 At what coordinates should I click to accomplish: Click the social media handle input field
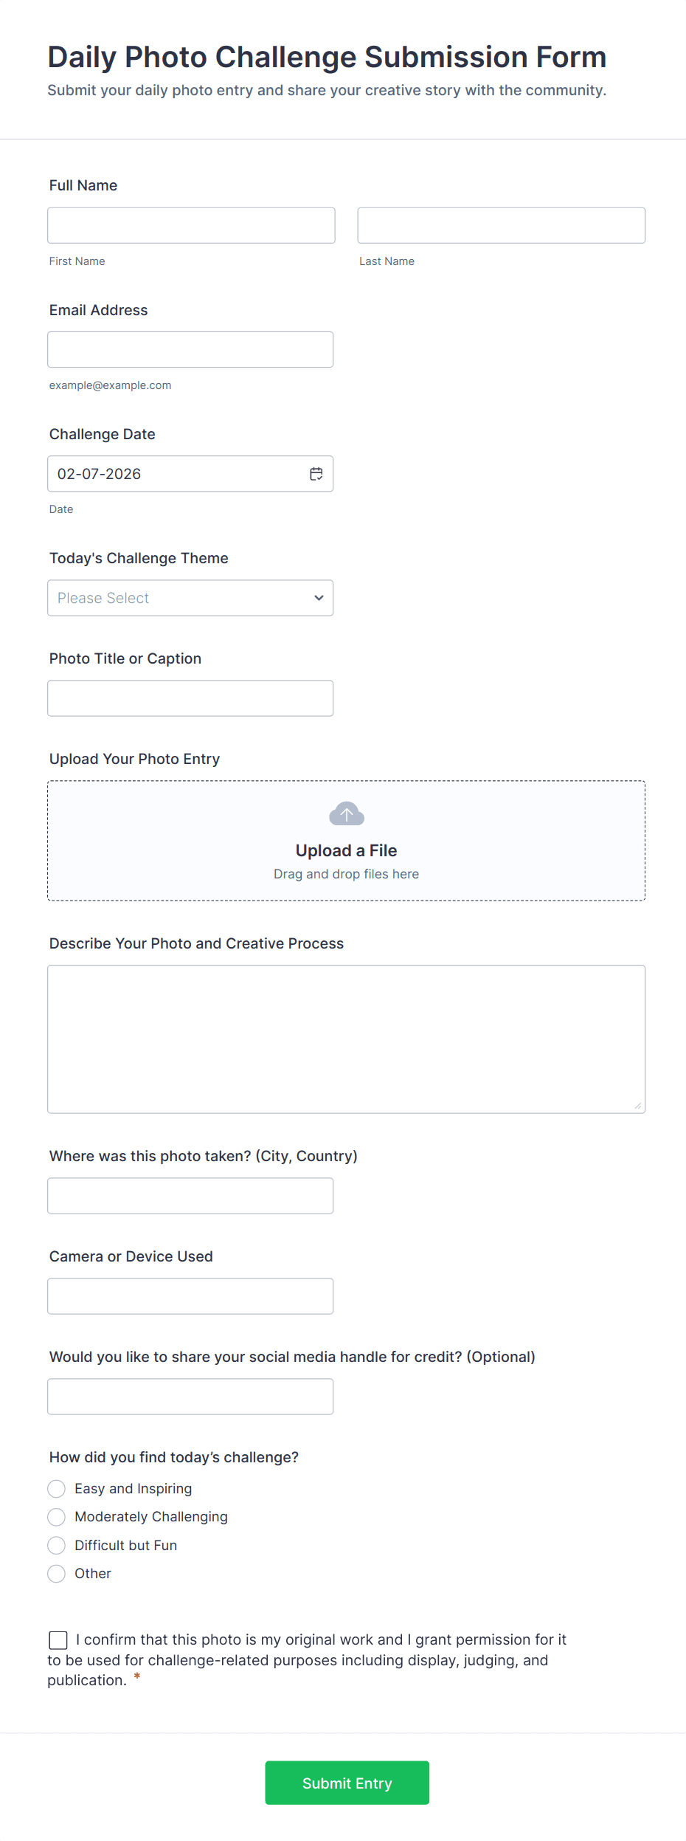point(190,1397)
